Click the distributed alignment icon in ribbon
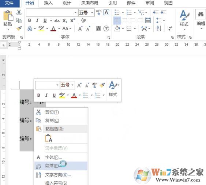Screen dimensions: 206x185 (148, 20)
